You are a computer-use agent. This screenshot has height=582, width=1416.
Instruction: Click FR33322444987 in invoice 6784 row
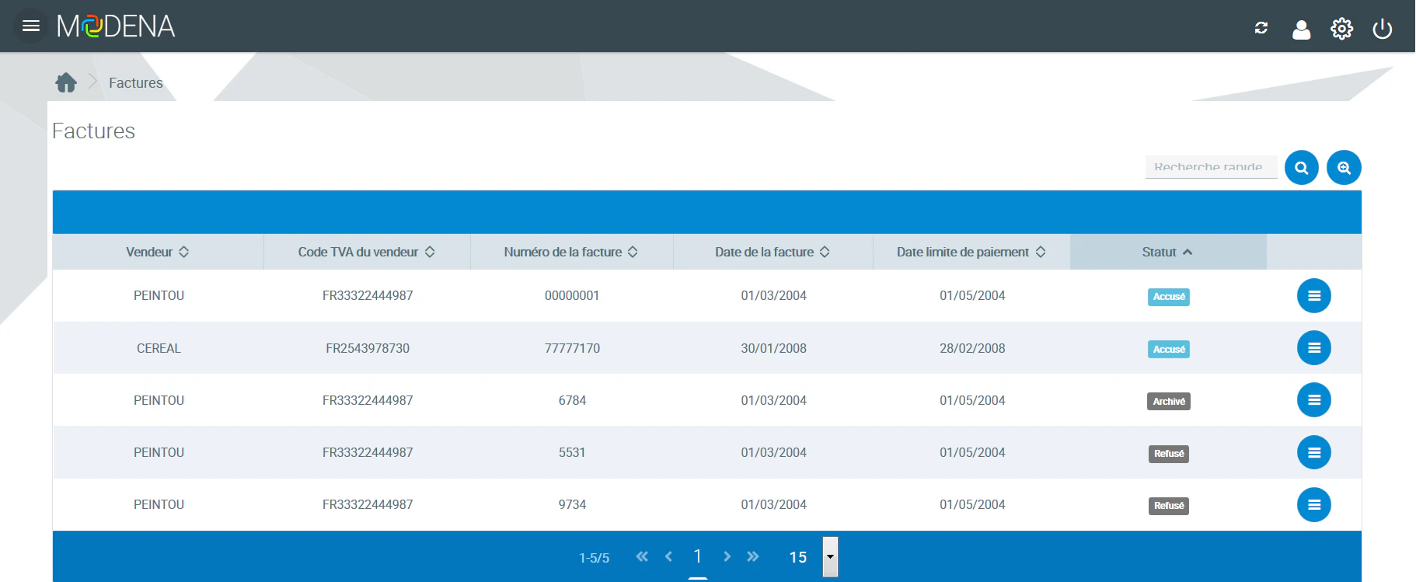[368, 400]
